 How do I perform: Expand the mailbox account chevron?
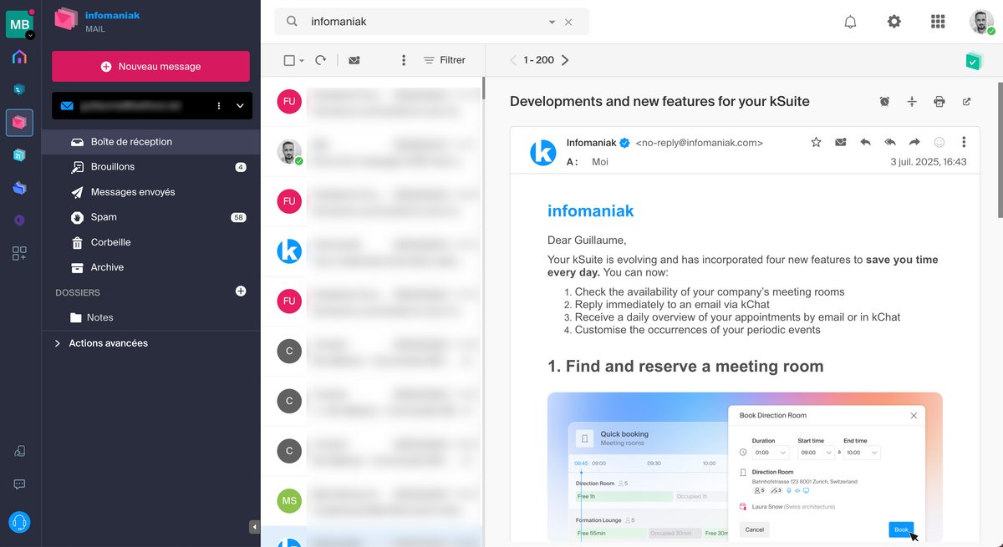240,106
